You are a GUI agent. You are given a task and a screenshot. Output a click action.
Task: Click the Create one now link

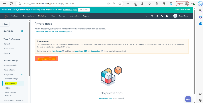coord(106,98)
